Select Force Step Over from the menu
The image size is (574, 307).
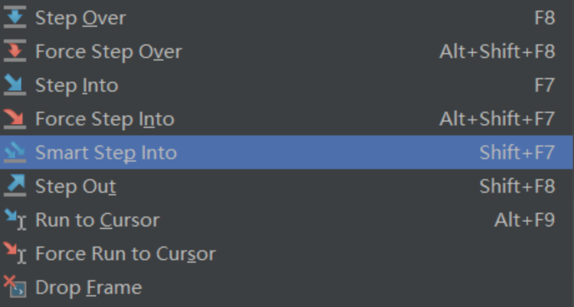pyautogui.click(x=287, y=51)
